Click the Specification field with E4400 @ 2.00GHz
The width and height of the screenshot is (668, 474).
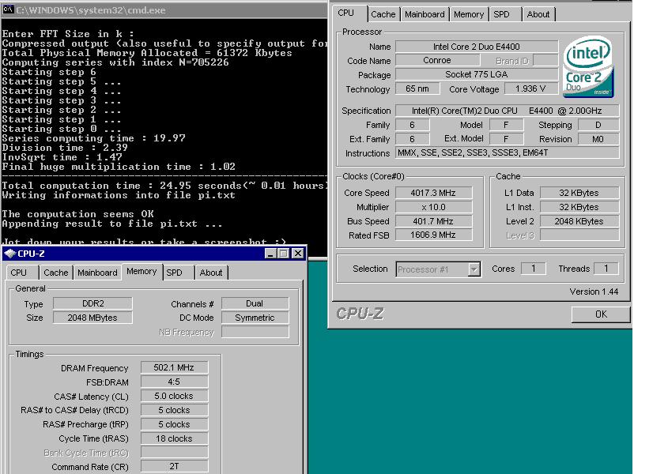(x=507, y=111)
